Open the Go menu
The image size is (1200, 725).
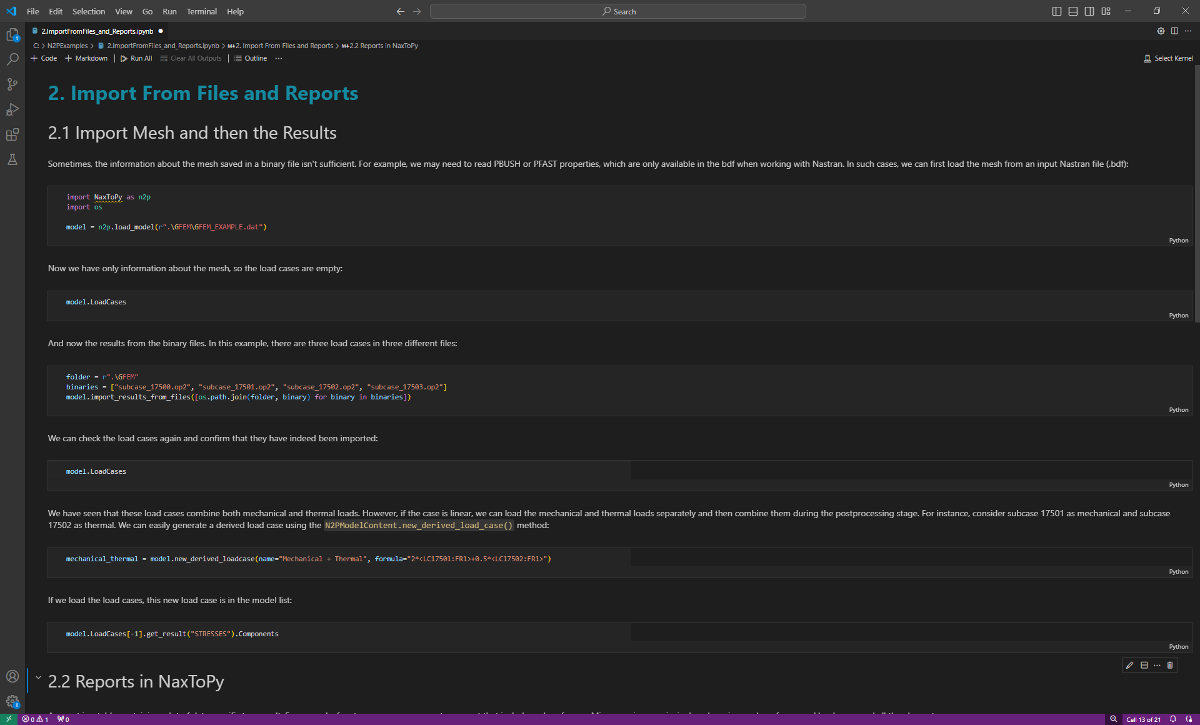[147, 11]
